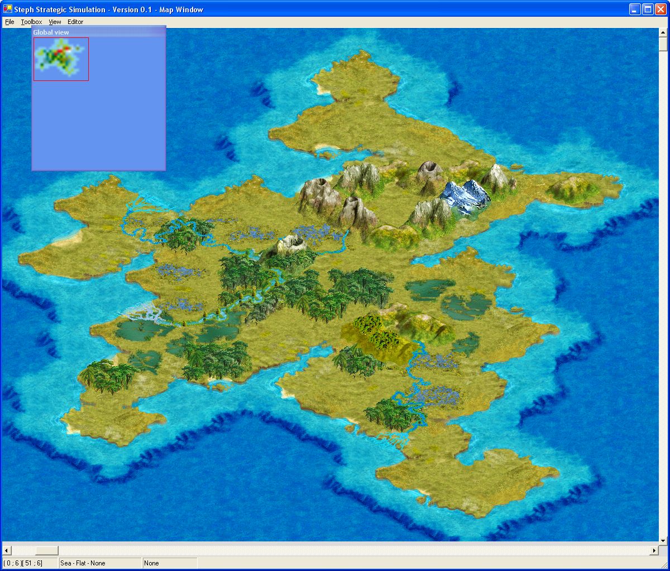Screen dimensions: 670x571
Task: Open the View menu
Action: point(55,22)
